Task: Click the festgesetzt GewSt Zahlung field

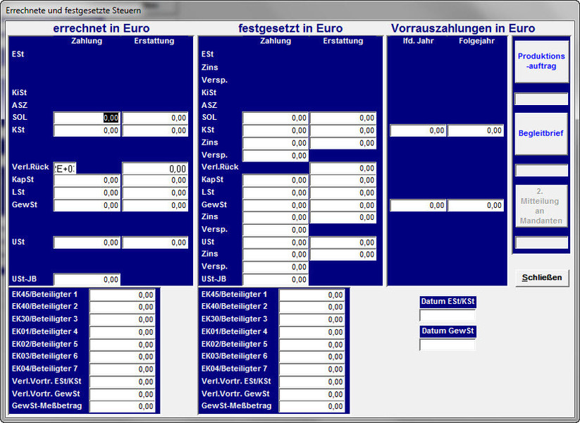Action: [x=276, y=205]
